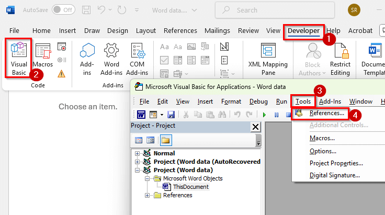The height and width of the screenshot is (215, 385).
Task: Open SR account profile
Action: click(354, 10)
